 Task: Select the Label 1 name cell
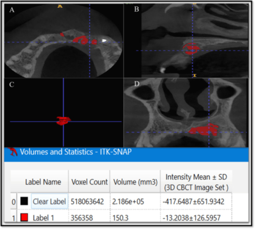[x=43, y=218]
